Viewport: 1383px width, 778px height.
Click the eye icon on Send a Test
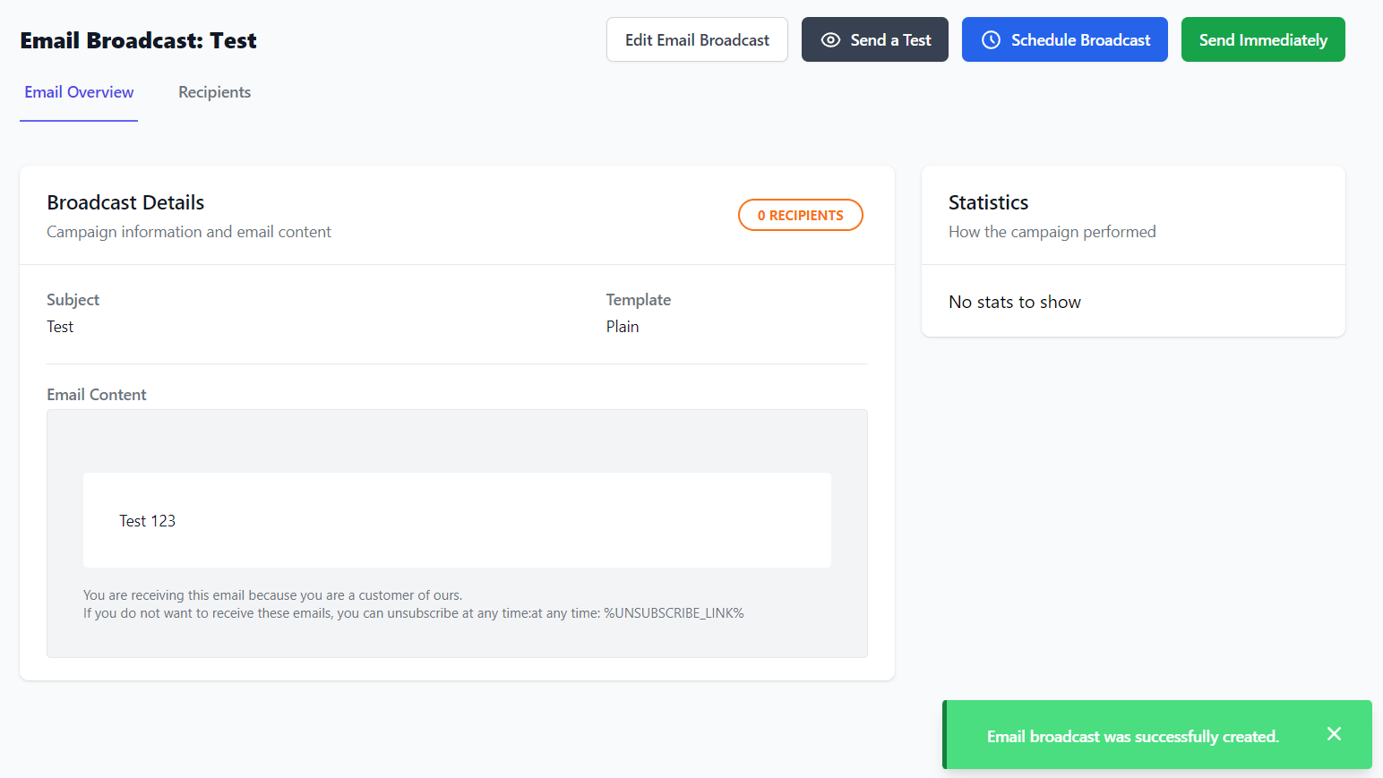pyautogui.click(x=830, y=40)
